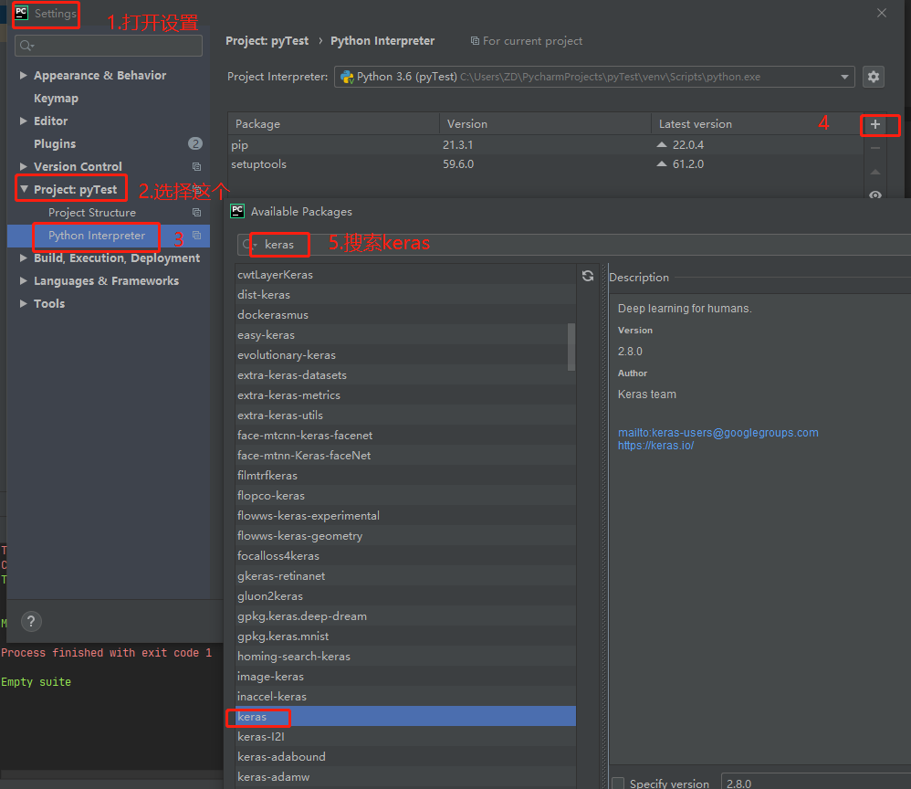Viewport: 911px width, 789px height.
Task: Click the help question mark button
Action: pyautogui.click(x=31, y=621)
